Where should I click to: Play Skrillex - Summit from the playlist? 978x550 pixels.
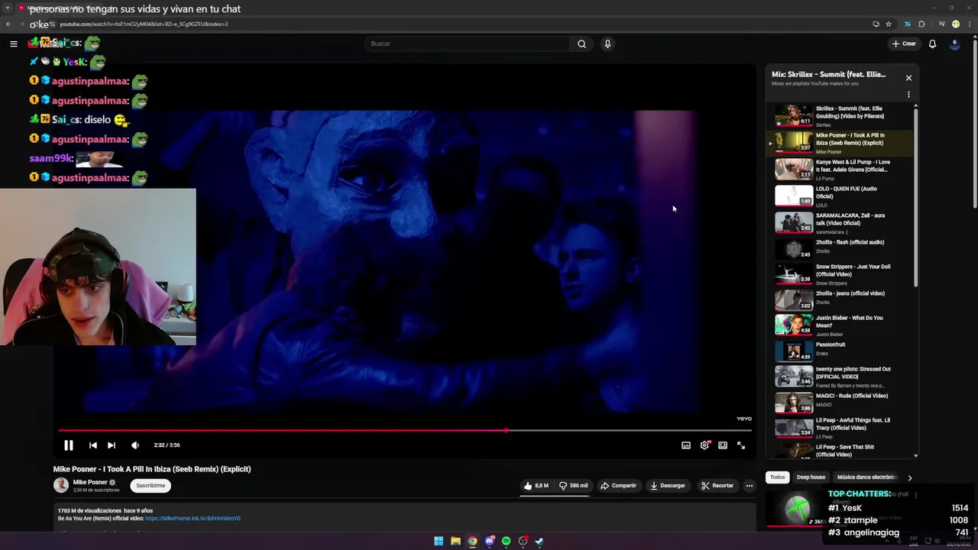point(840,116)
